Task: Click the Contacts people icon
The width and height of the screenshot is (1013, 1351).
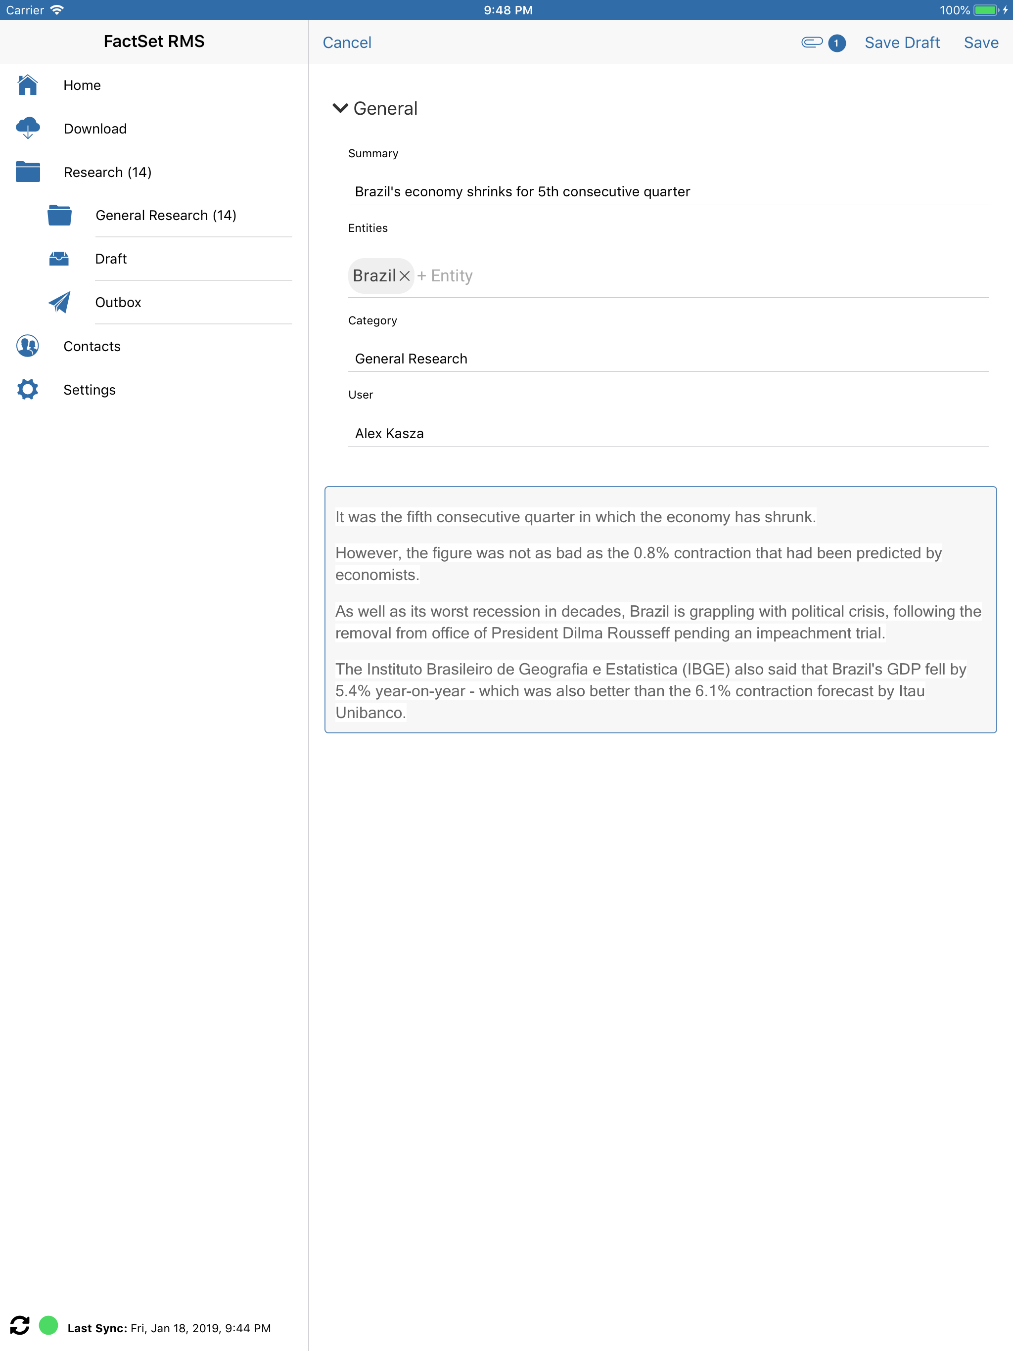Action: click(x=28, y=346)
